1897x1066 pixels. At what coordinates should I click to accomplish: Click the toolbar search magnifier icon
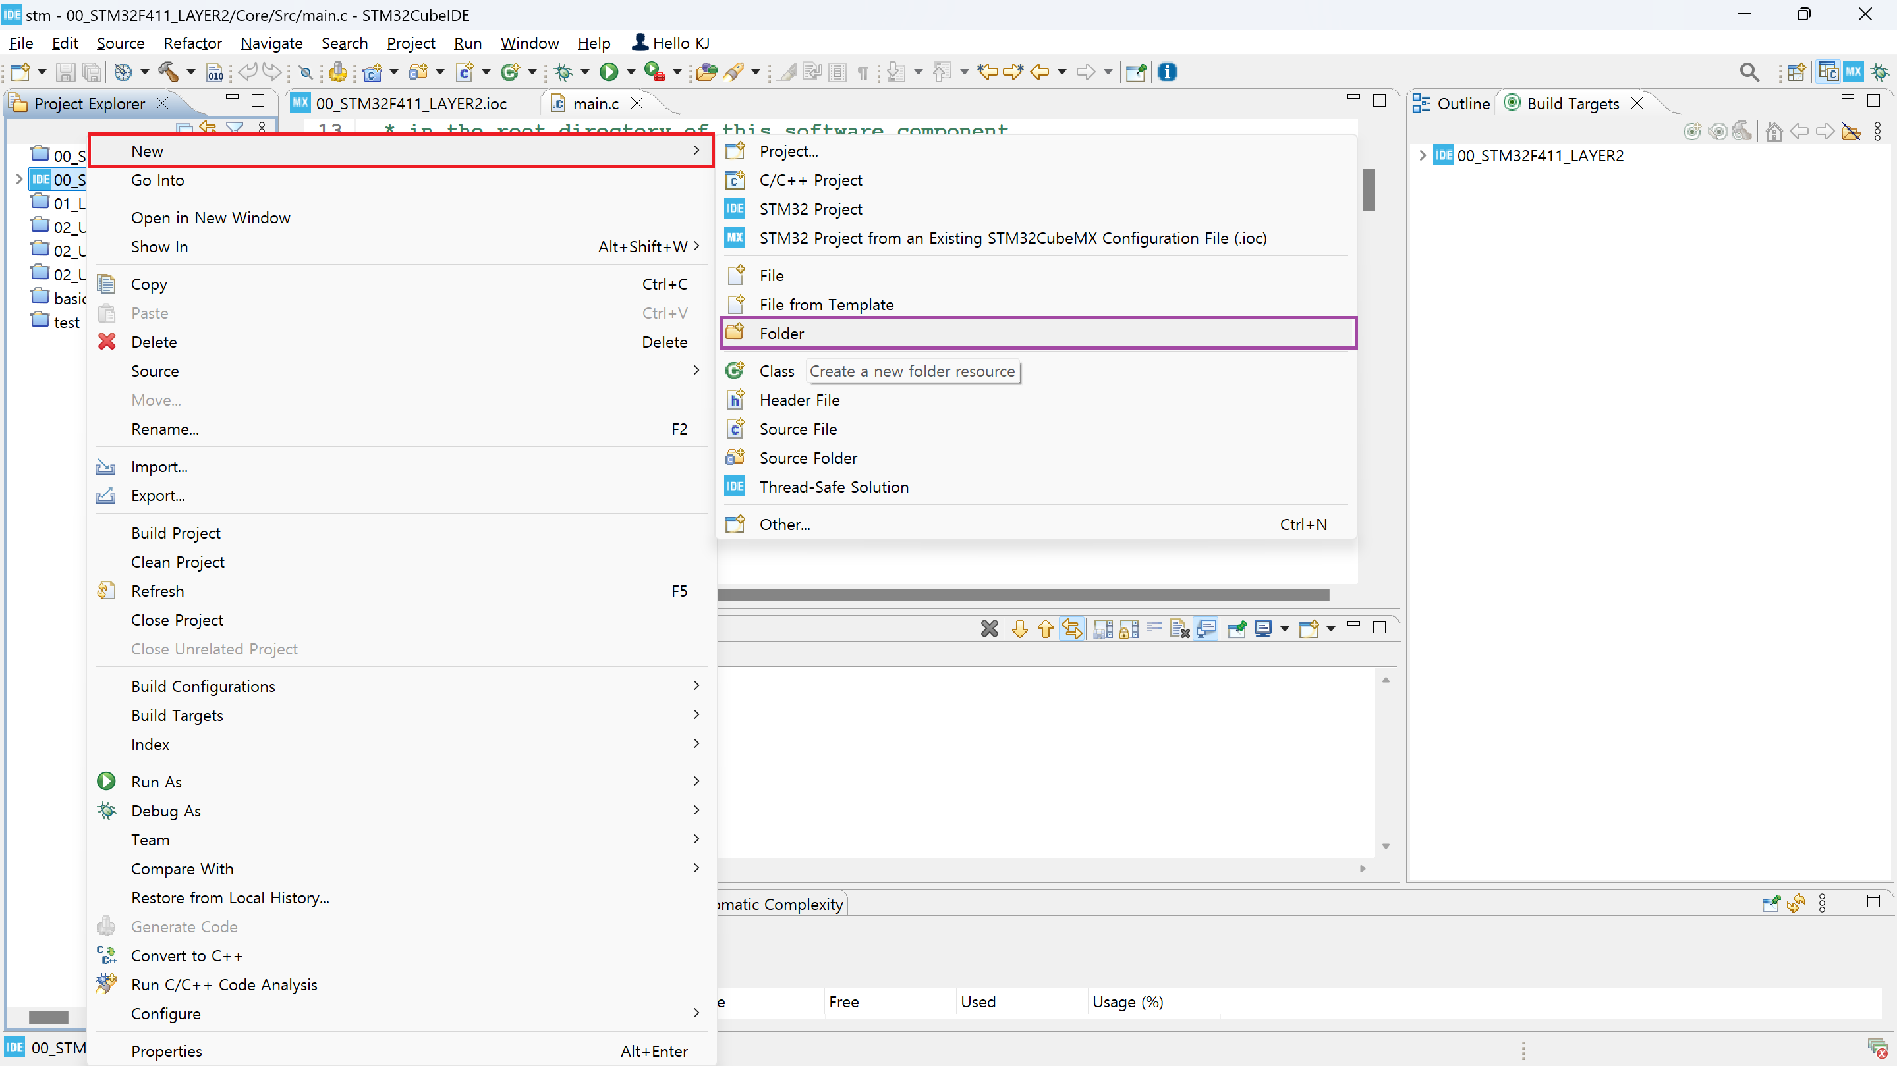[1749, 71]
